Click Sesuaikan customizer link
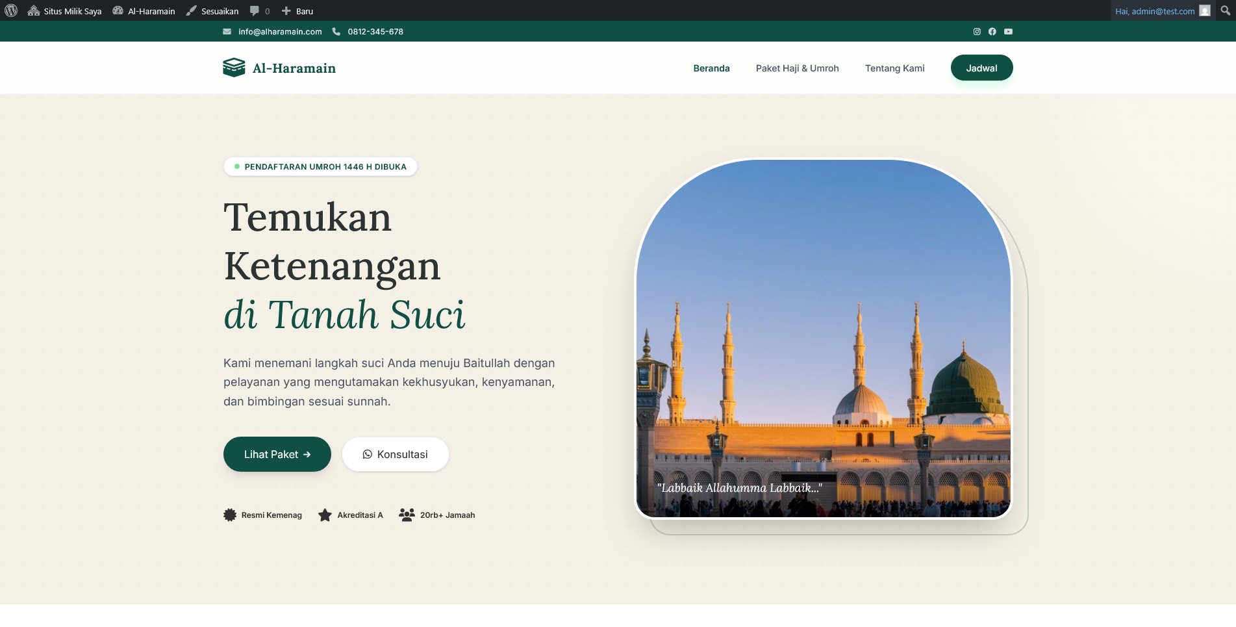1236x627 pixels. tap(212, 11)
